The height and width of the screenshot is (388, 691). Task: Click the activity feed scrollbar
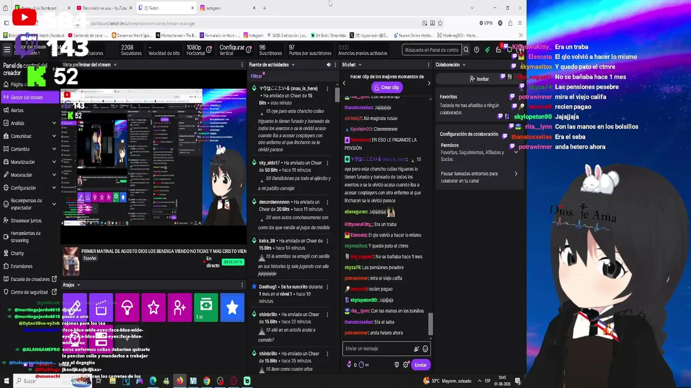tap(338, 94)
